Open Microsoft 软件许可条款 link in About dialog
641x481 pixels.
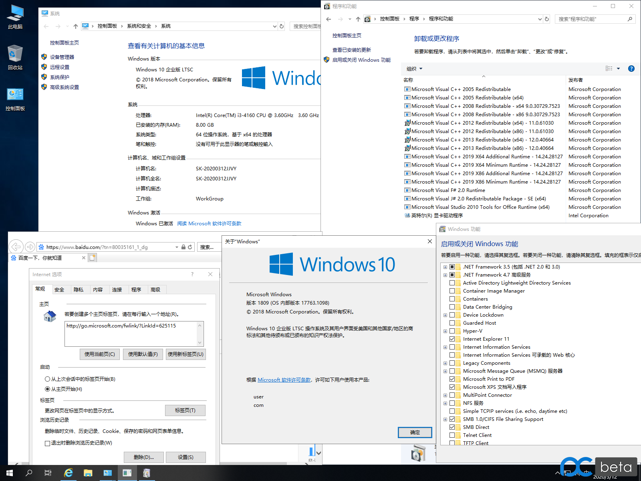coord(284,380)
